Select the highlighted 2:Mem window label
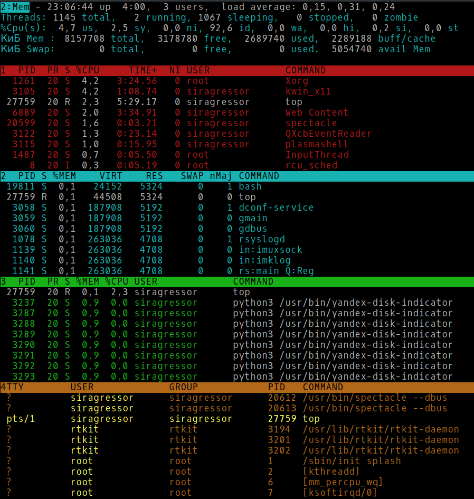474x499 pixels. (16, 7)
